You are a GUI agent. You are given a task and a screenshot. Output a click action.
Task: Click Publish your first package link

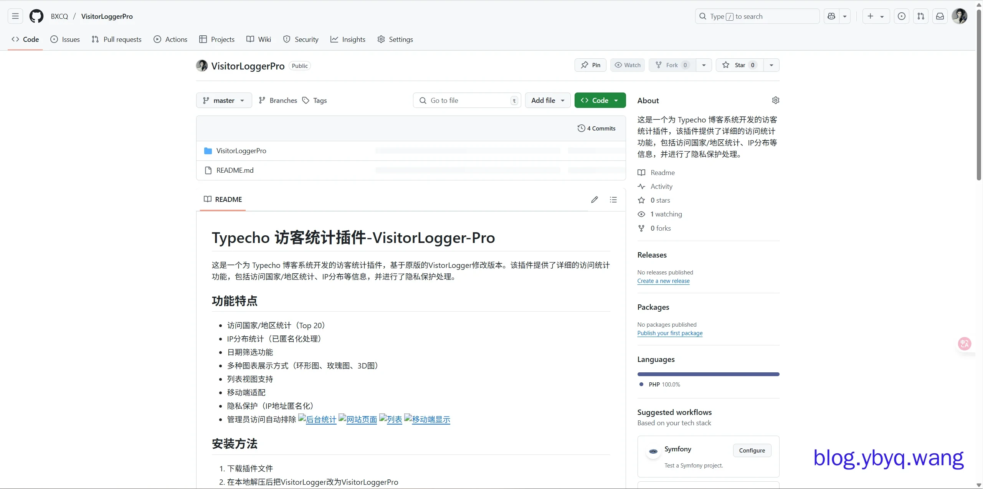pyautogui.click(x=670, y=333)
